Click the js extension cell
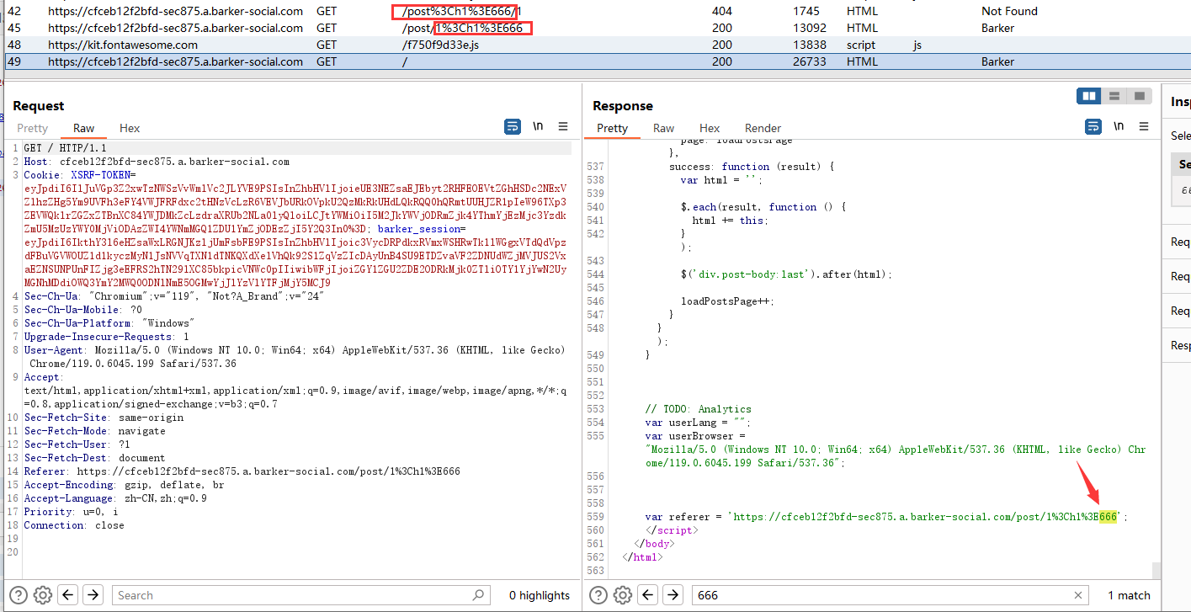Viewport: 1191px width, 612px height. (x=917, y=45)
